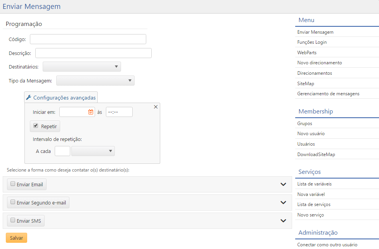
Task: Expand the Enviar SMS section
Action: (283, 220)
